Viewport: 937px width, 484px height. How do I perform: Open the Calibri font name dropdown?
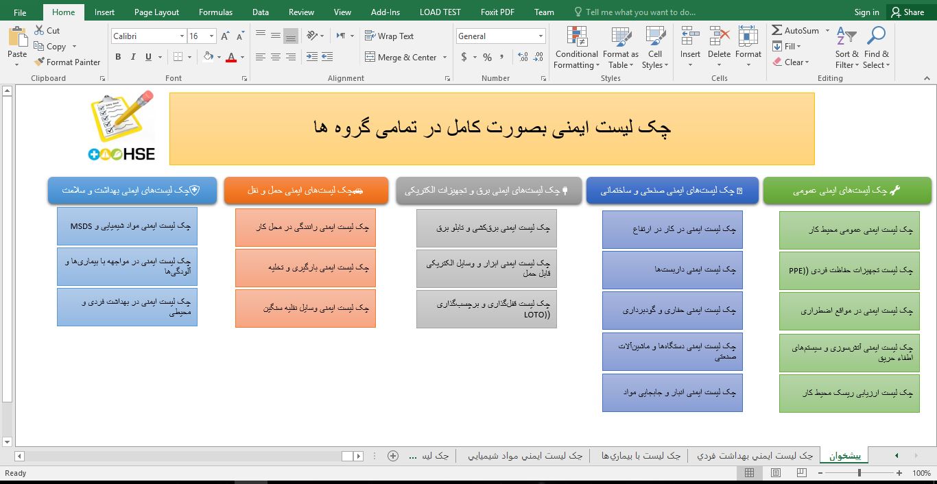click(182, 36)
